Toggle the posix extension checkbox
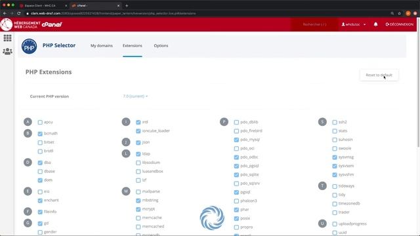This screenshot has width=420, height=236. click(236, 218)
